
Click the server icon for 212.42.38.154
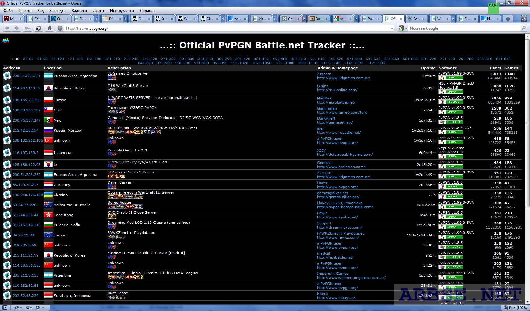7,130
